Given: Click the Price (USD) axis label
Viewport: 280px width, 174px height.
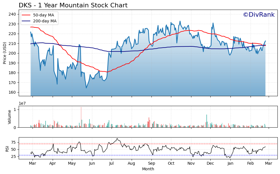Looking at the screenshot, I should [4, 52].
